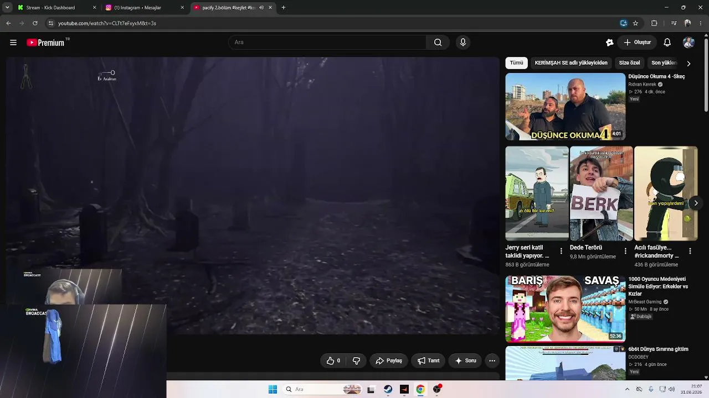709x398 pixels.
Task: Open Chrome profile avatar
Action: point(687,23)
